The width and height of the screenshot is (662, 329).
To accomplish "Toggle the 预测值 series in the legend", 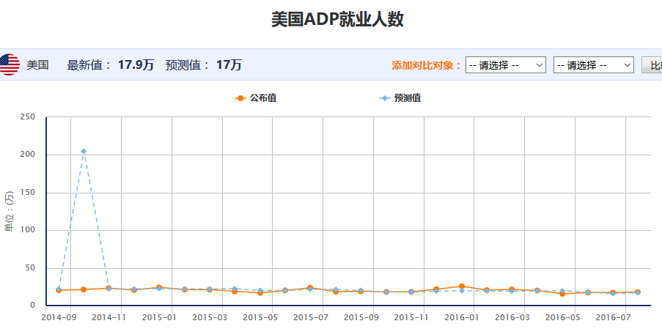I will point(400,98).
